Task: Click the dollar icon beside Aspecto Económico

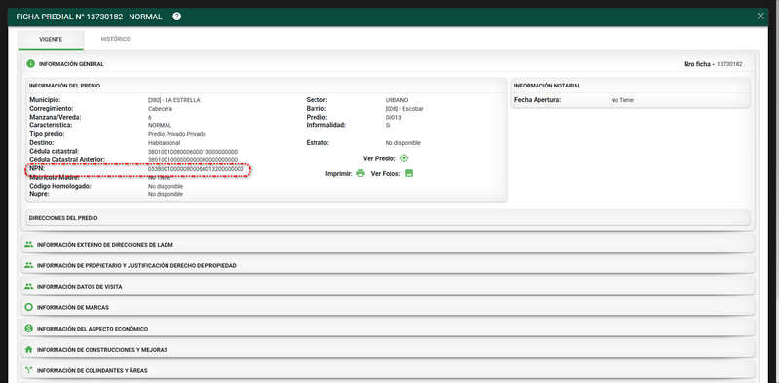Action: (28, 329)
